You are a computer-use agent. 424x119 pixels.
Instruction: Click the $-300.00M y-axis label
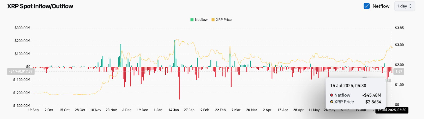[x=22, y=106]
